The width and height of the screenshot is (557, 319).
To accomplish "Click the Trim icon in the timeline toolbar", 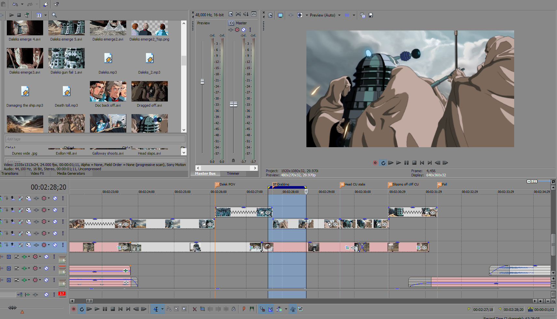I will pos(203,309).
